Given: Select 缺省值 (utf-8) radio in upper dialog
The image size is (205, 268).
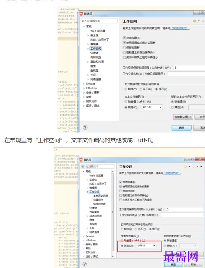Looking at the screenshot, I should tap(126, 102).
